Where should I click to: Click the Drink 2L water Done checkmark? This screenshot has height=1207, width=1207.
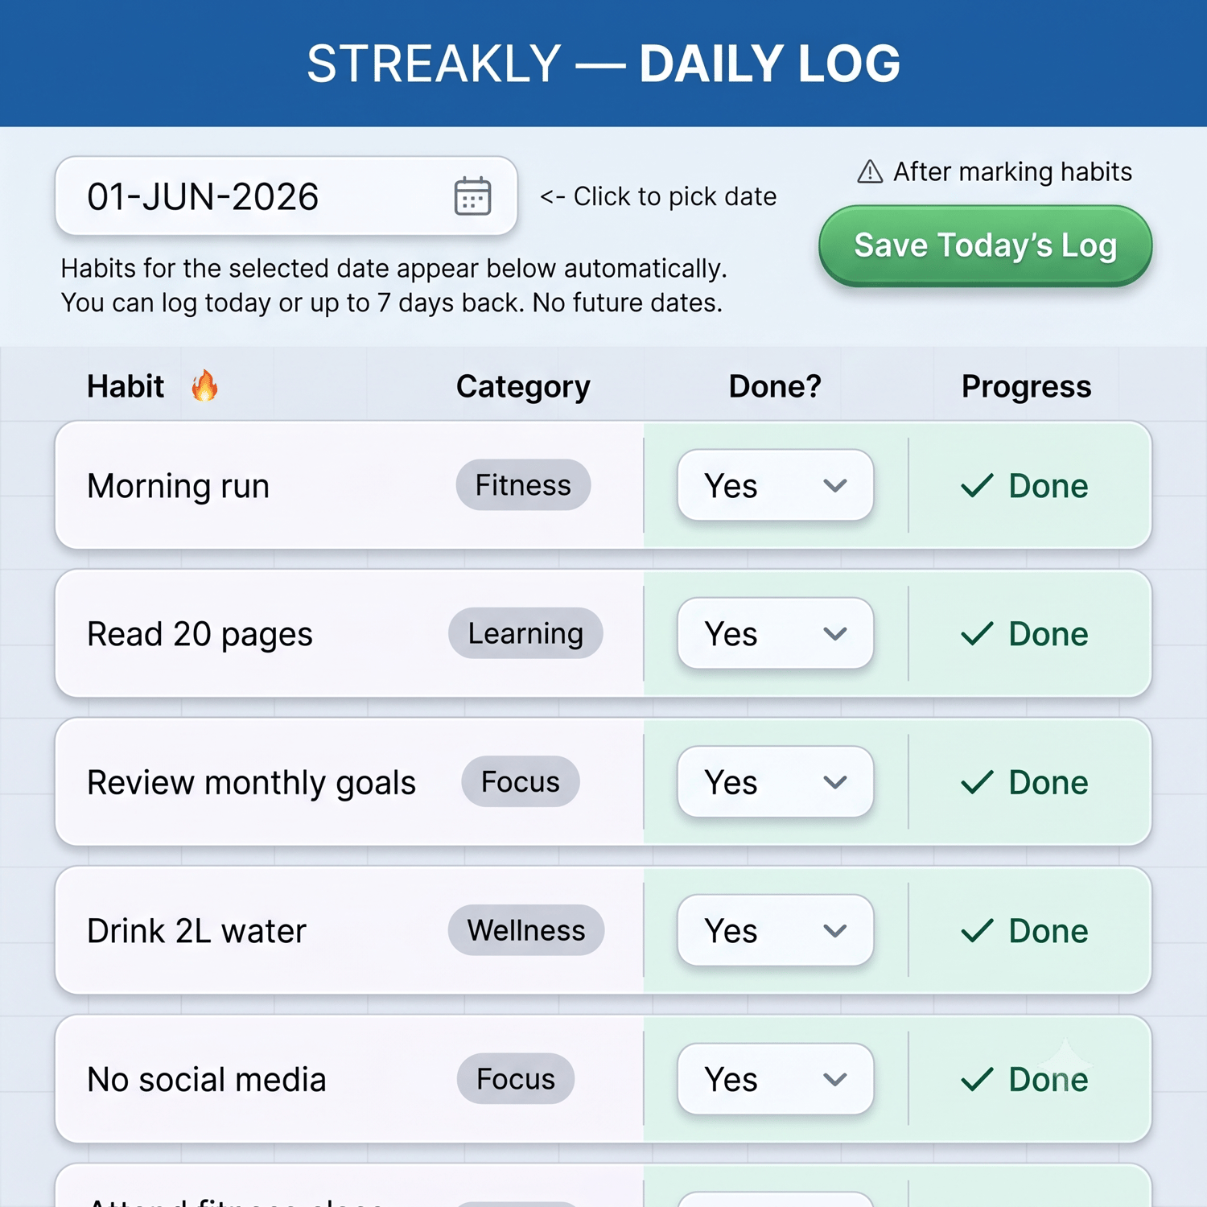977,931
